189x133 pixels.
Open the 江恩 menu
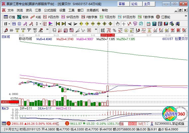(38, 10)
